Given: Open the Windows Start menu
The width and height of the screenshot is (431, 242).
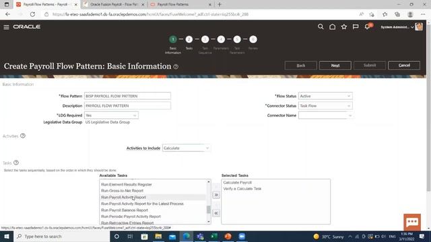Looking at the screenshot, I should (7, 236).
